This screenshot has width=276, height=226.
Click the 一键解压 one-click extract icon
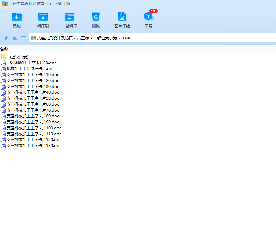click(69, 17)
